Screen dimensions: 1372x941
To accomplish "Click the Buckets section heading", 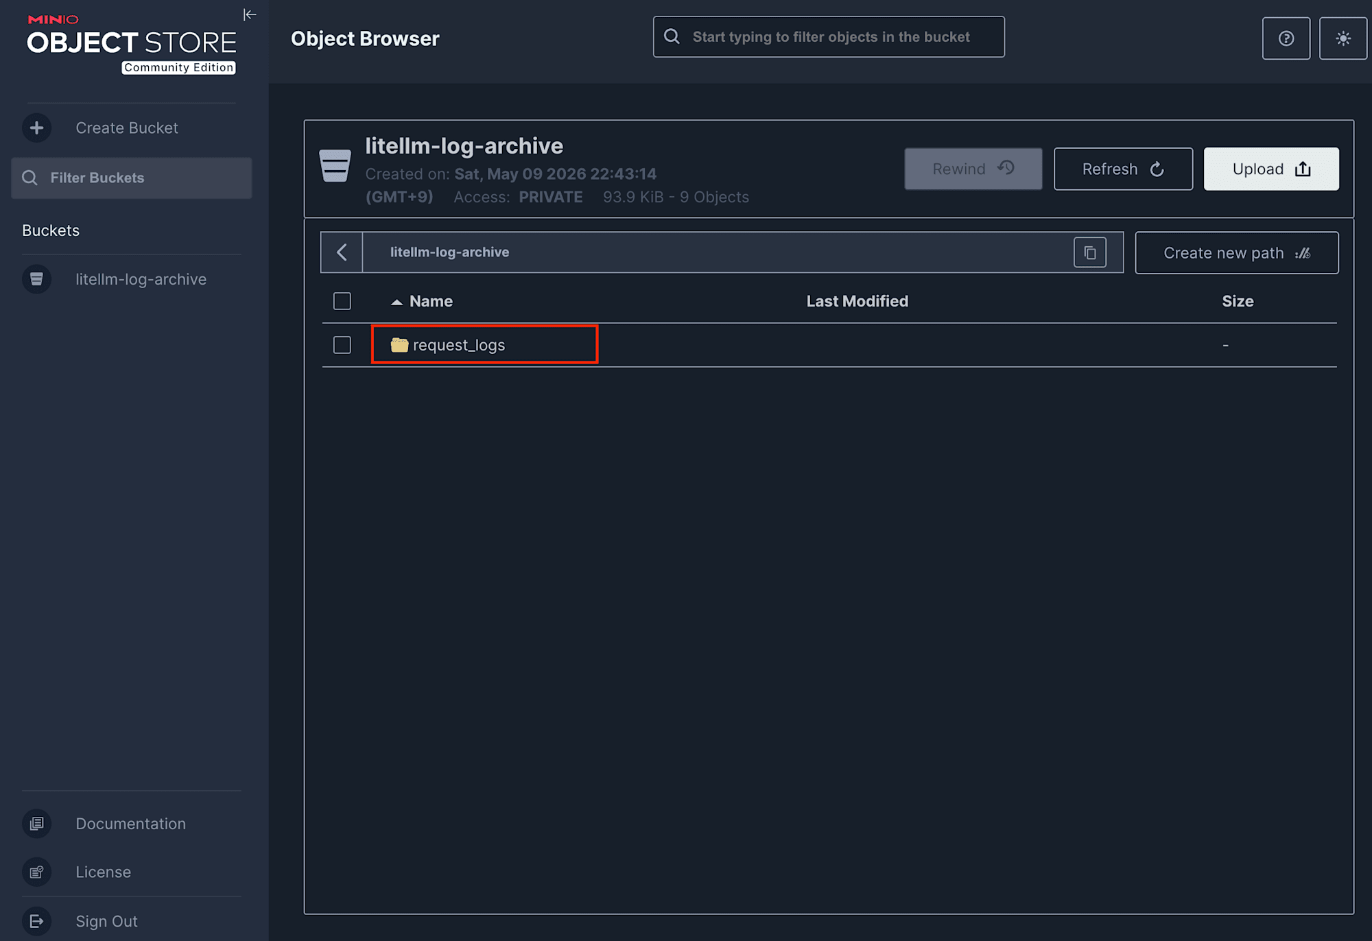I will pos(51,230).
